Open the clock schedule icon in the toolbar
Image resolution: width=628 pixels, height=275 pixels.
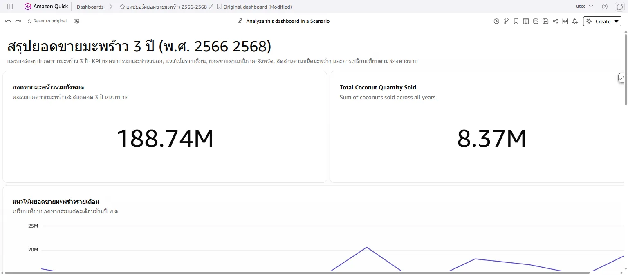coord(496,21)
